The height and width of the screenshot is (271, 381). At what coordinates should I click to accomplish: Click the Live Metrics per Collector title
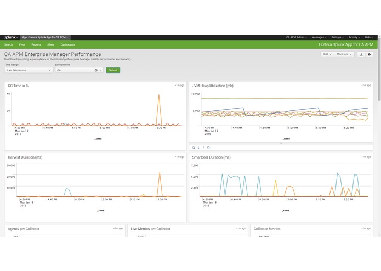click(151, 229)
